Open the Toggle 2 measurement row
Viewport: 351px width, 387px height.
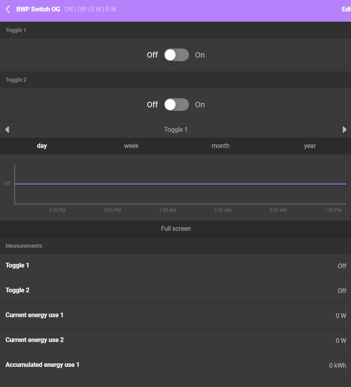175,291
